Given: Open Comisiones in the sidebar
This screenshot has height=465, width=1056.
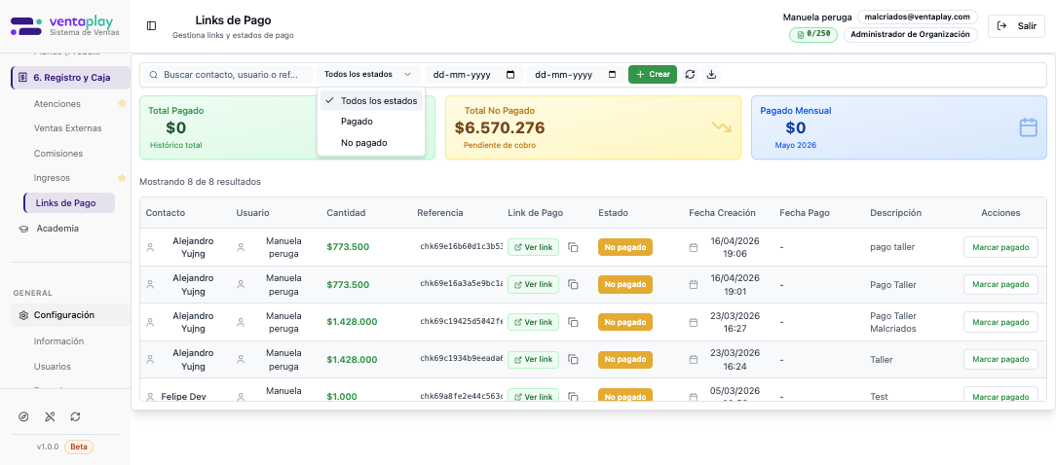Looking at the screenshot, I should tap(57, 154).
